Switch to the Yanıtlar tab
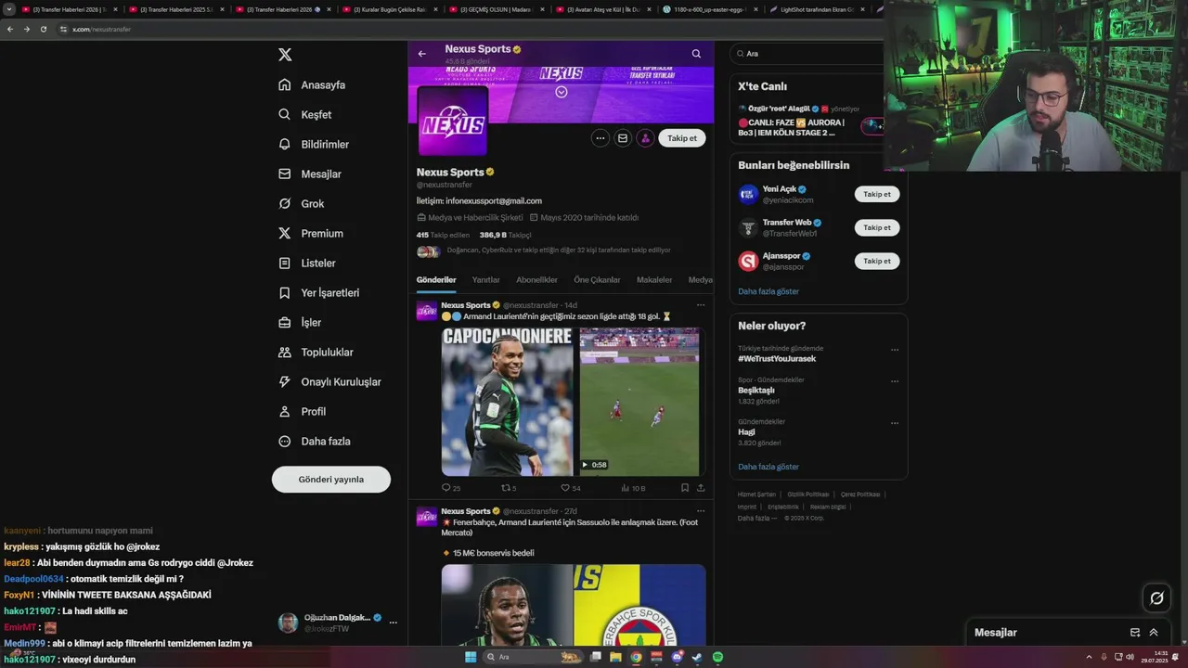Screen dimensions: 1188x668 tap(485, 280)
